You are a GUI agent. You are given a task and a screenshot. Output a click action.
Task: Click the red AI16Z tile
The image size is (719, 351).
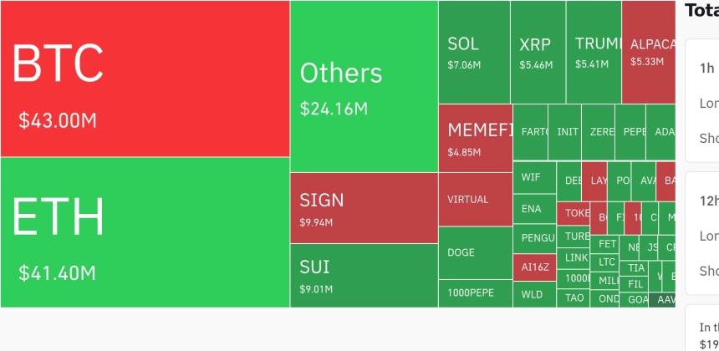point(535,267)
